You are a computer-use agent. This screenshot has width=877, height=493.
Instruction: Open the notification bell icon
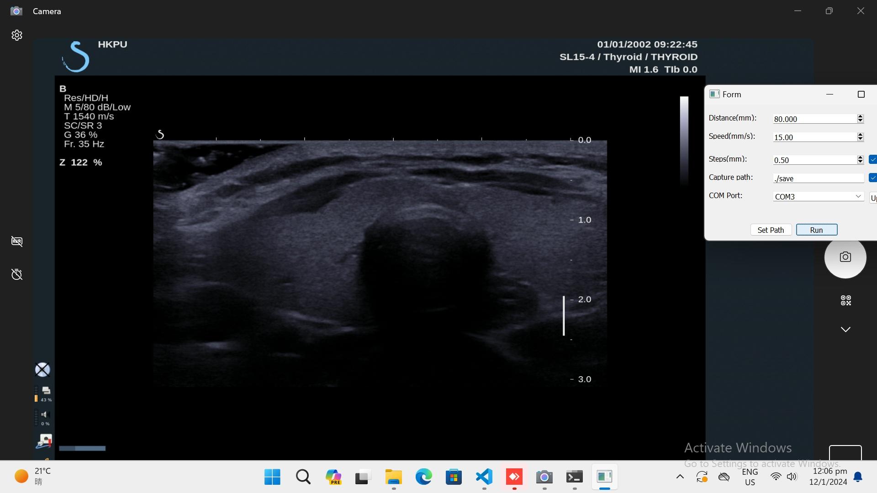pyautogui.click(x=858, y=477)
